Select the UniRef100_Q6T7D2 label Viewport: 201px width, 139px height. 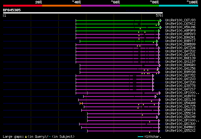click(180, 76)
